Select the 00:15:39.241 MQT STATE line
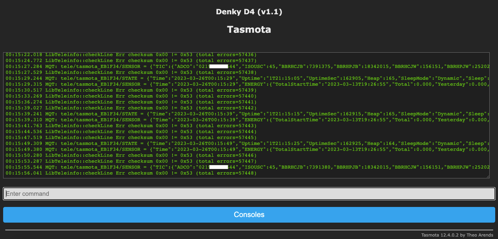Screen dimensions: 498x239 pos(247,114)
